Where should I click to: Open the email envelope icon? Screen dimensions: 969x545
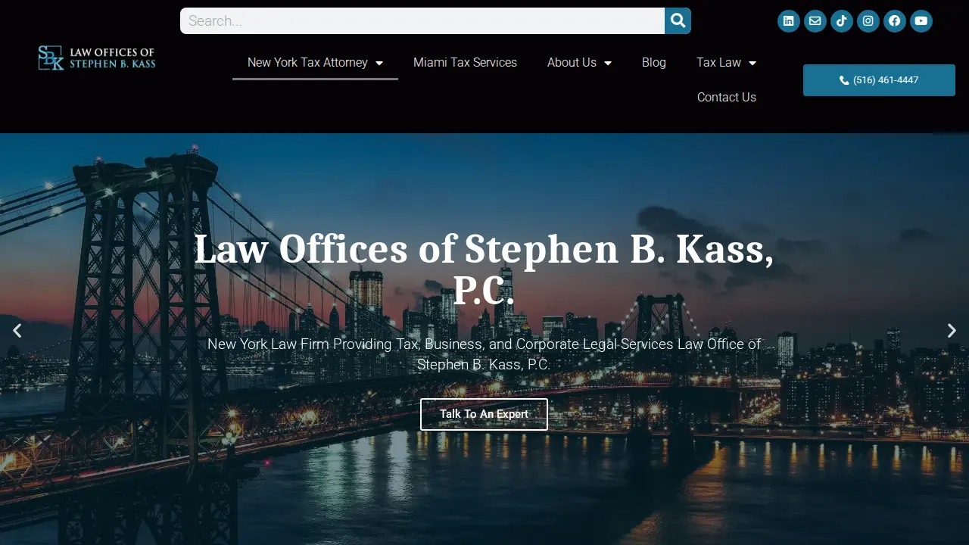pyautogui.click(x=815, y=20)
